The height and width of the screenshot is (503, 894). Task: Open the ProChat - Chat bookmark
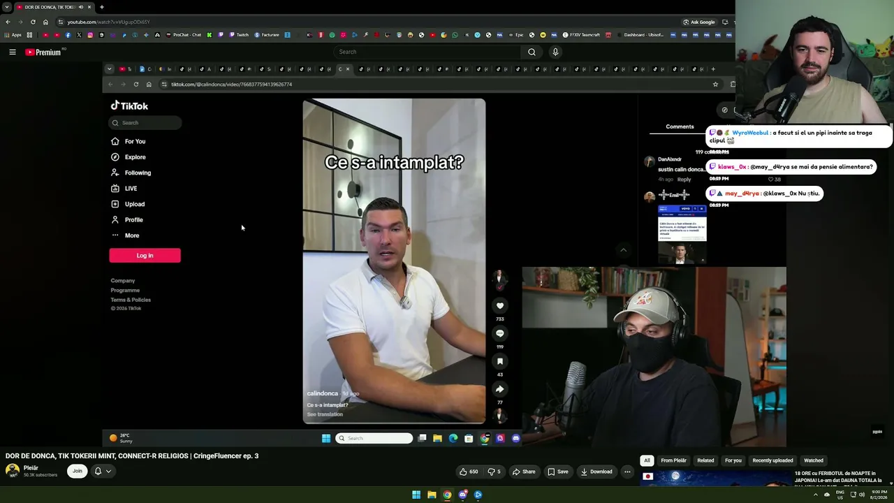click(x=183, y=35)
